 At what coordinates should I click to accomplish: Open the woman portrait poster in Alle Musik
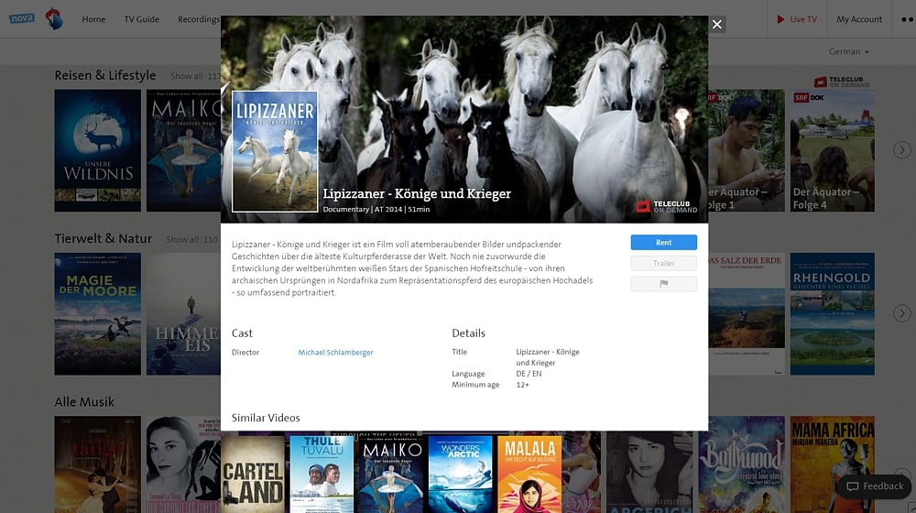click(x=183, y=464)
